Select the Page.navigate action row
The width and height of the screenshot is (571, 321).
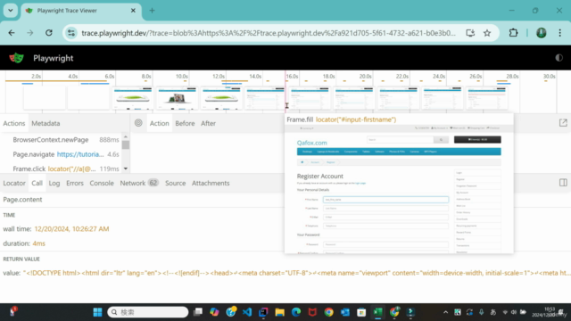[62, 154]
